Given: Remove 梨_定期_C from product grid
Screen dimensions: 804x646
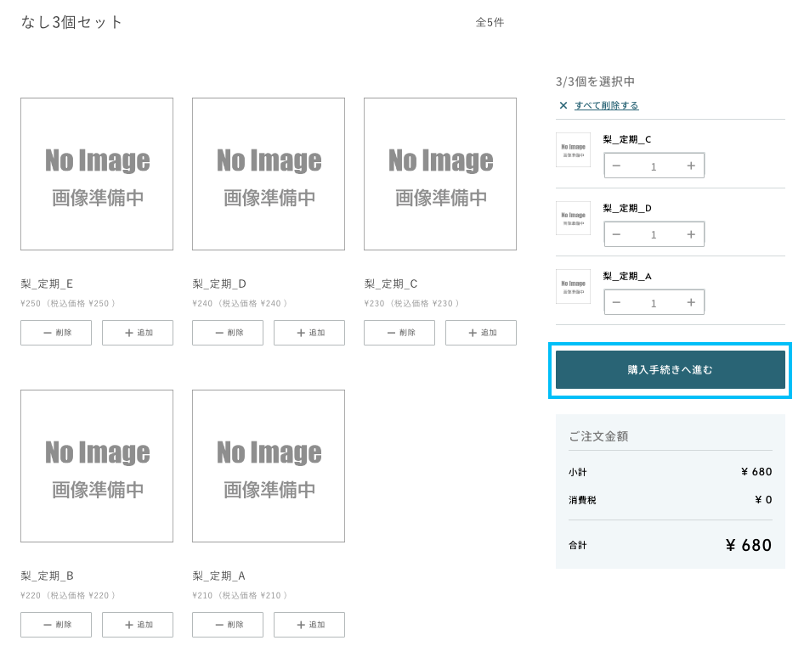Looking at the screenshot, I should point(399,333).
